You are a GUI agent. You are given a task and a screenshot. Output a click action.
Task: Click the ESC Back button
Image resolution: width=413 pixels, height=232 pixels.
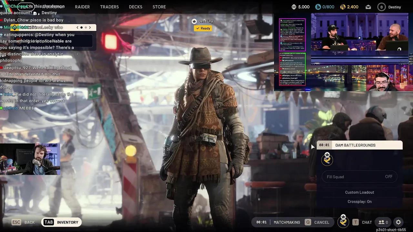[x=23, y=222]
